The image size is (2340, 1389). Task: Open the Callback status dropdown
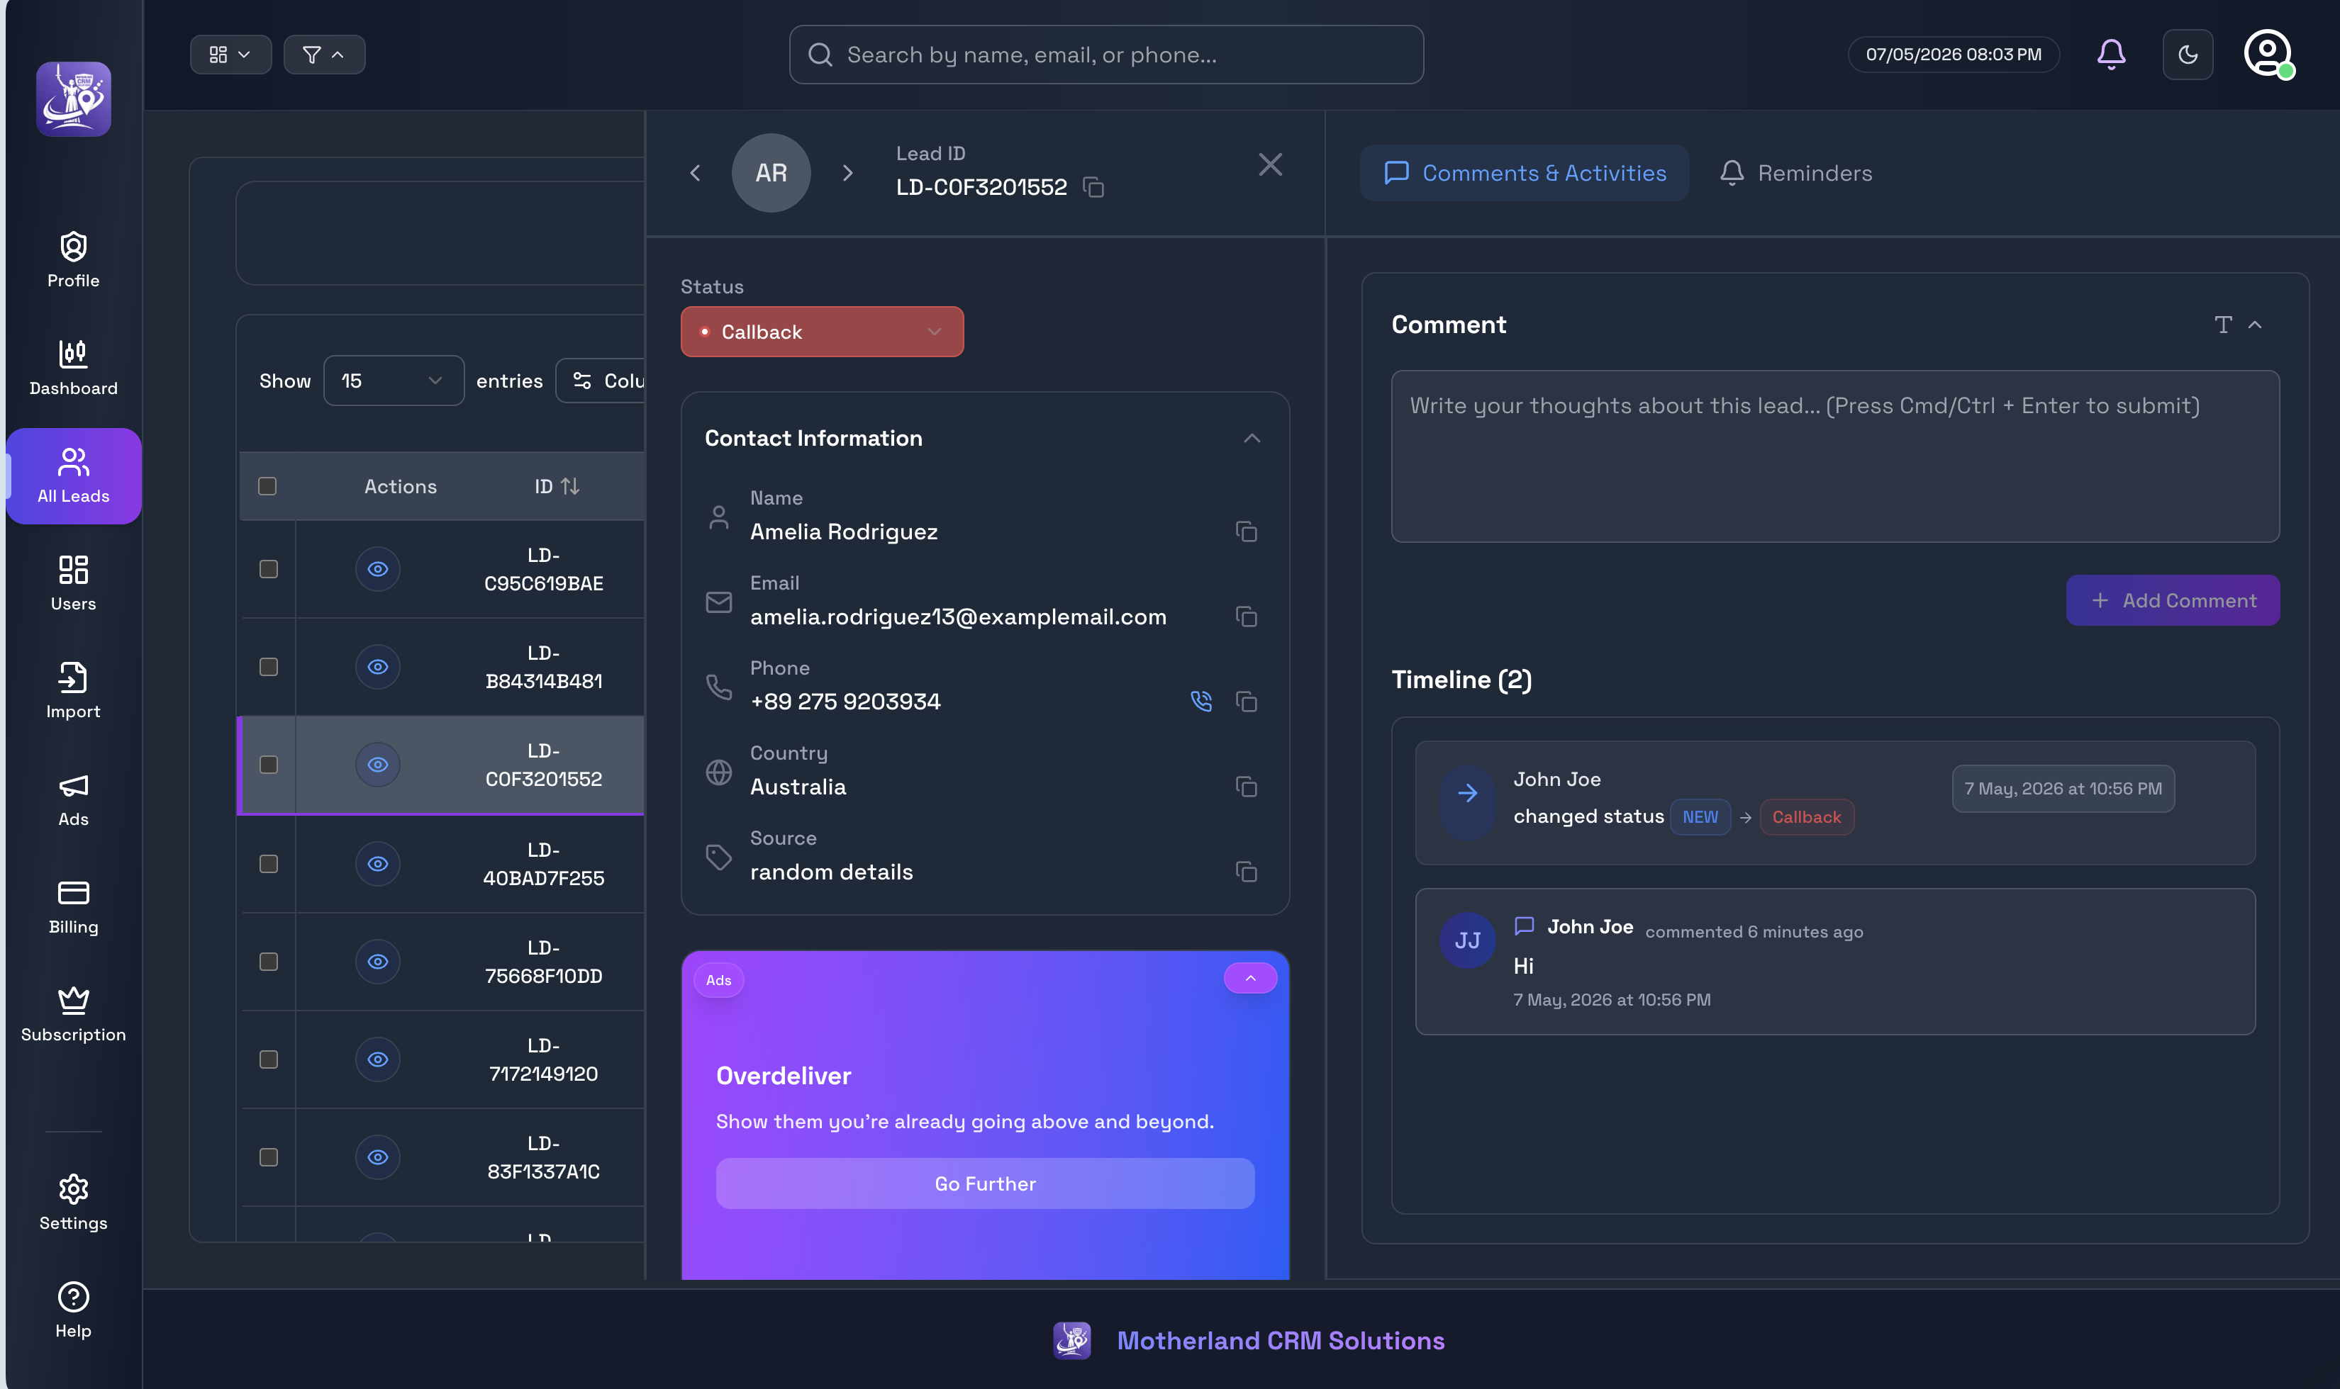pos(821,332)
